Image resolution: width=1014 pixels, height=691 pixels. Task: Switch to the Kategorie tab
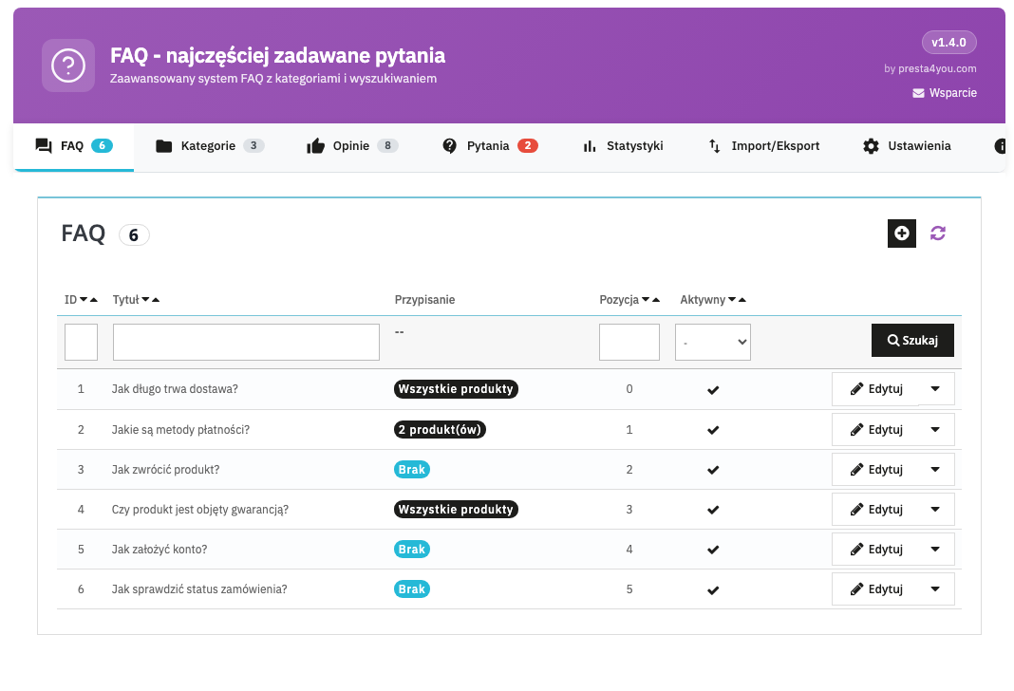[x=210, y=146]
